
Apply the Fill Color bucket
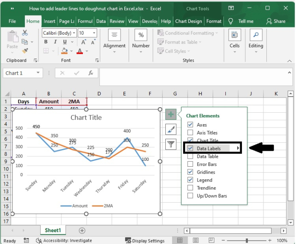pyautogui.click(x=65, y=51)
